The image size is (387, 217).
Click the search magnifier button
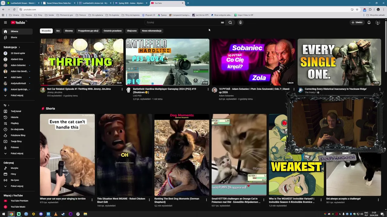pyautogui.click(x=230, y=22)
